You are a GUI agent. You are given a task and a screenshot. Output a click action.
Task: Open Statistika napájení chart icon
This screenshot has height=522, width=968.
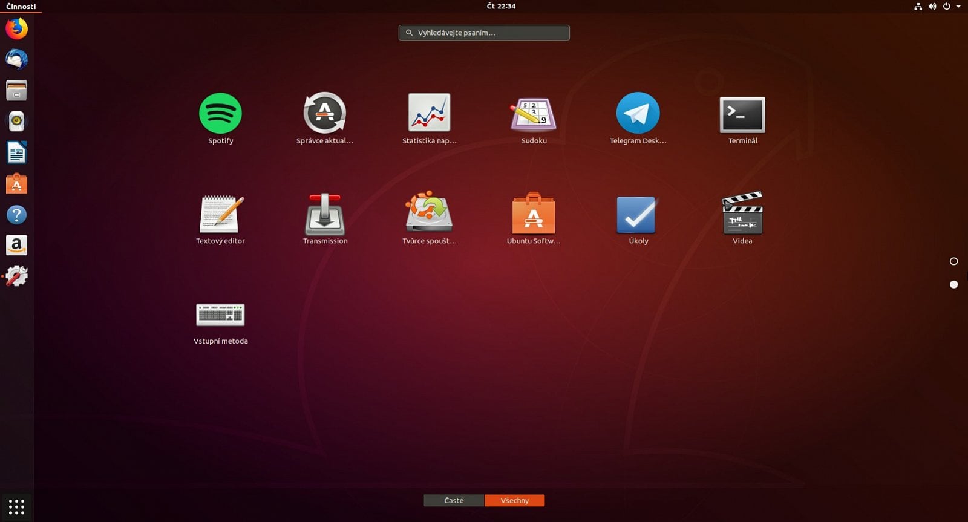pos(429,113)
